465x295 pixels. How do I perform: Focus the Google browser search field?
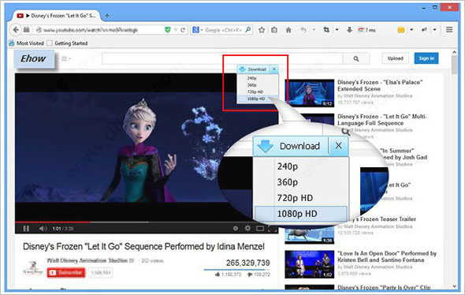point(224,30)
